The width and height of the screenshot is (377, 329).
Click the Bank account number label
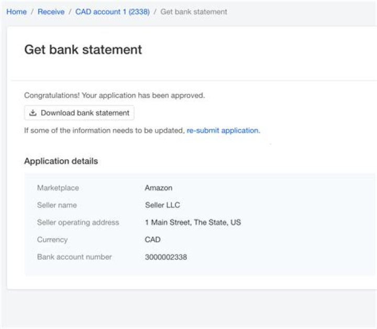[x=74, y=257]
